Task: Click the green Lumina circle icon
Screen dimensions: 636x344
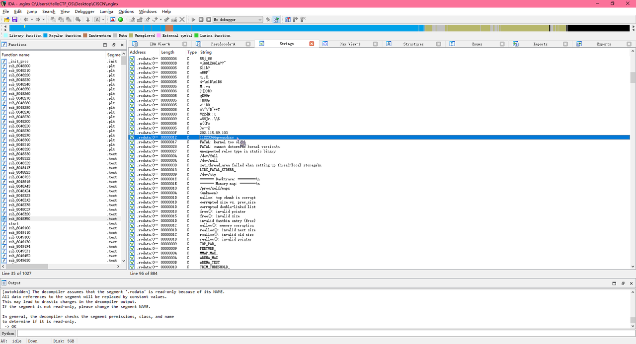Action: [120, 19]
